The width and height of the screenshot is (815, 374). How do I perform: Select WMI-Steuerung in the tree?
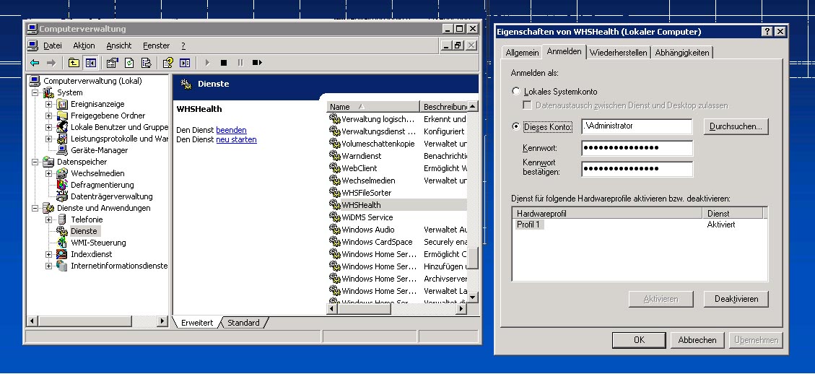97,243
